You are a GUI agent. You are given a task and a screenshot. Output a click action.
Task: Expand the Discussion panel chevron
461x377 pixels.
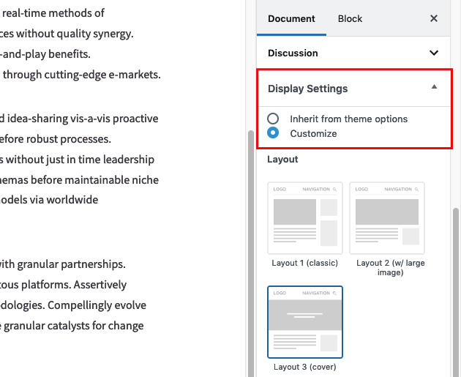434,53
